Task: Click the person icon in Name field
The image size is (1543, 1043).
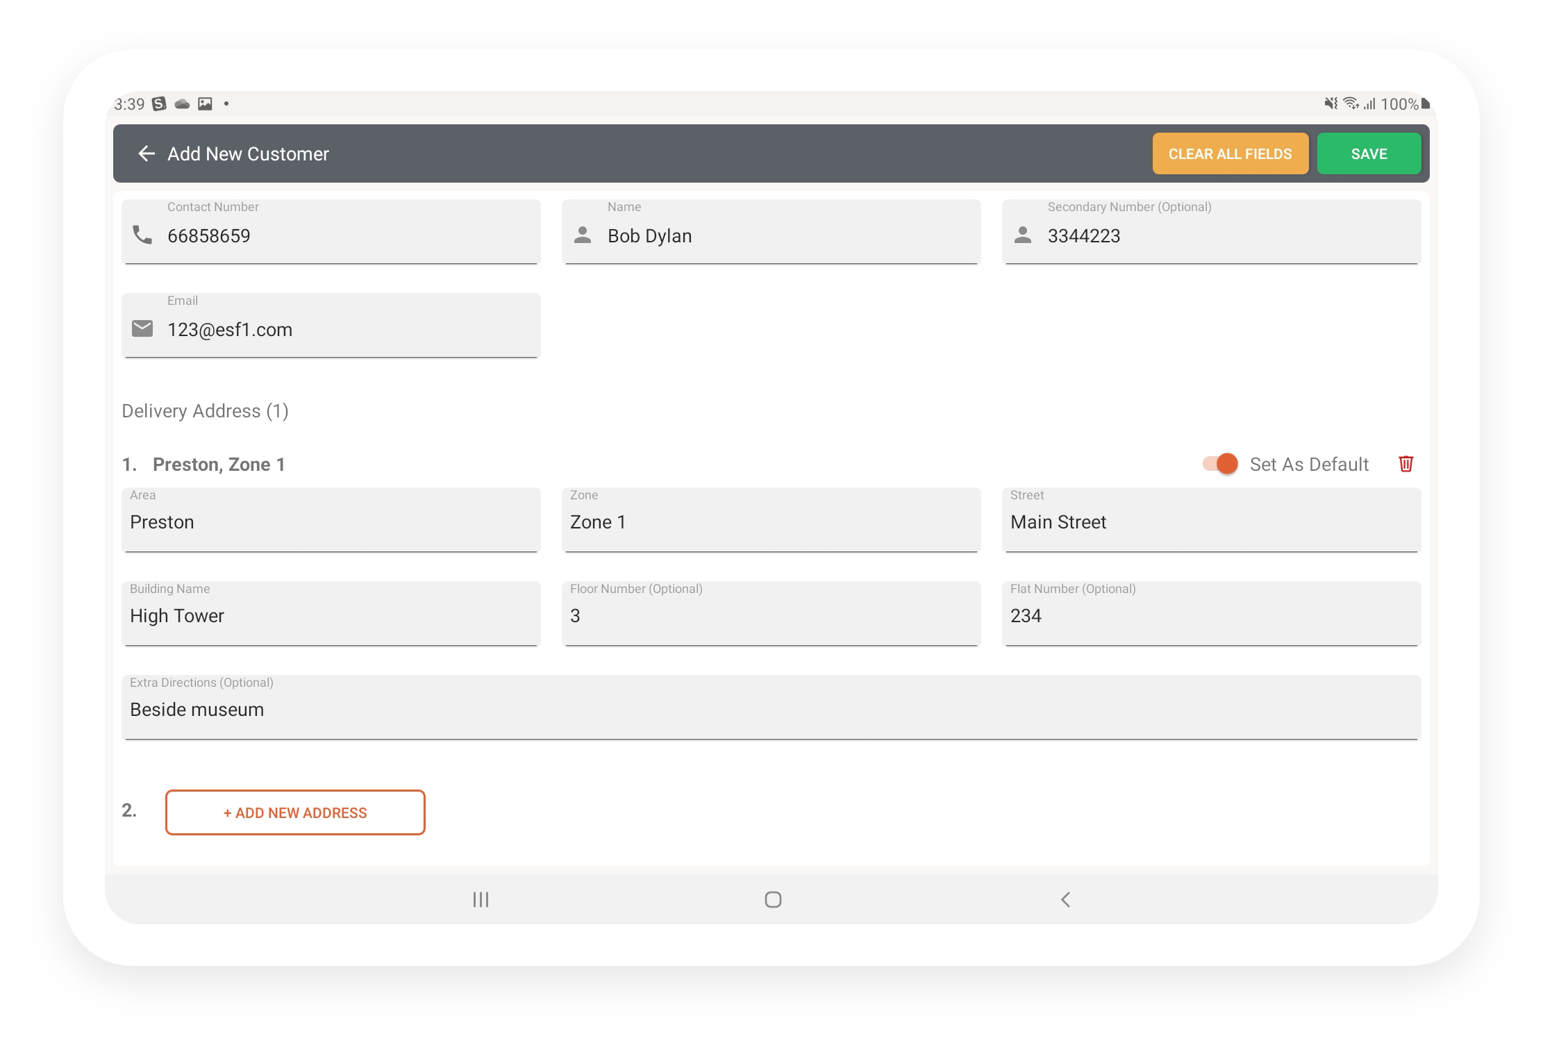Action: point(583,235)
